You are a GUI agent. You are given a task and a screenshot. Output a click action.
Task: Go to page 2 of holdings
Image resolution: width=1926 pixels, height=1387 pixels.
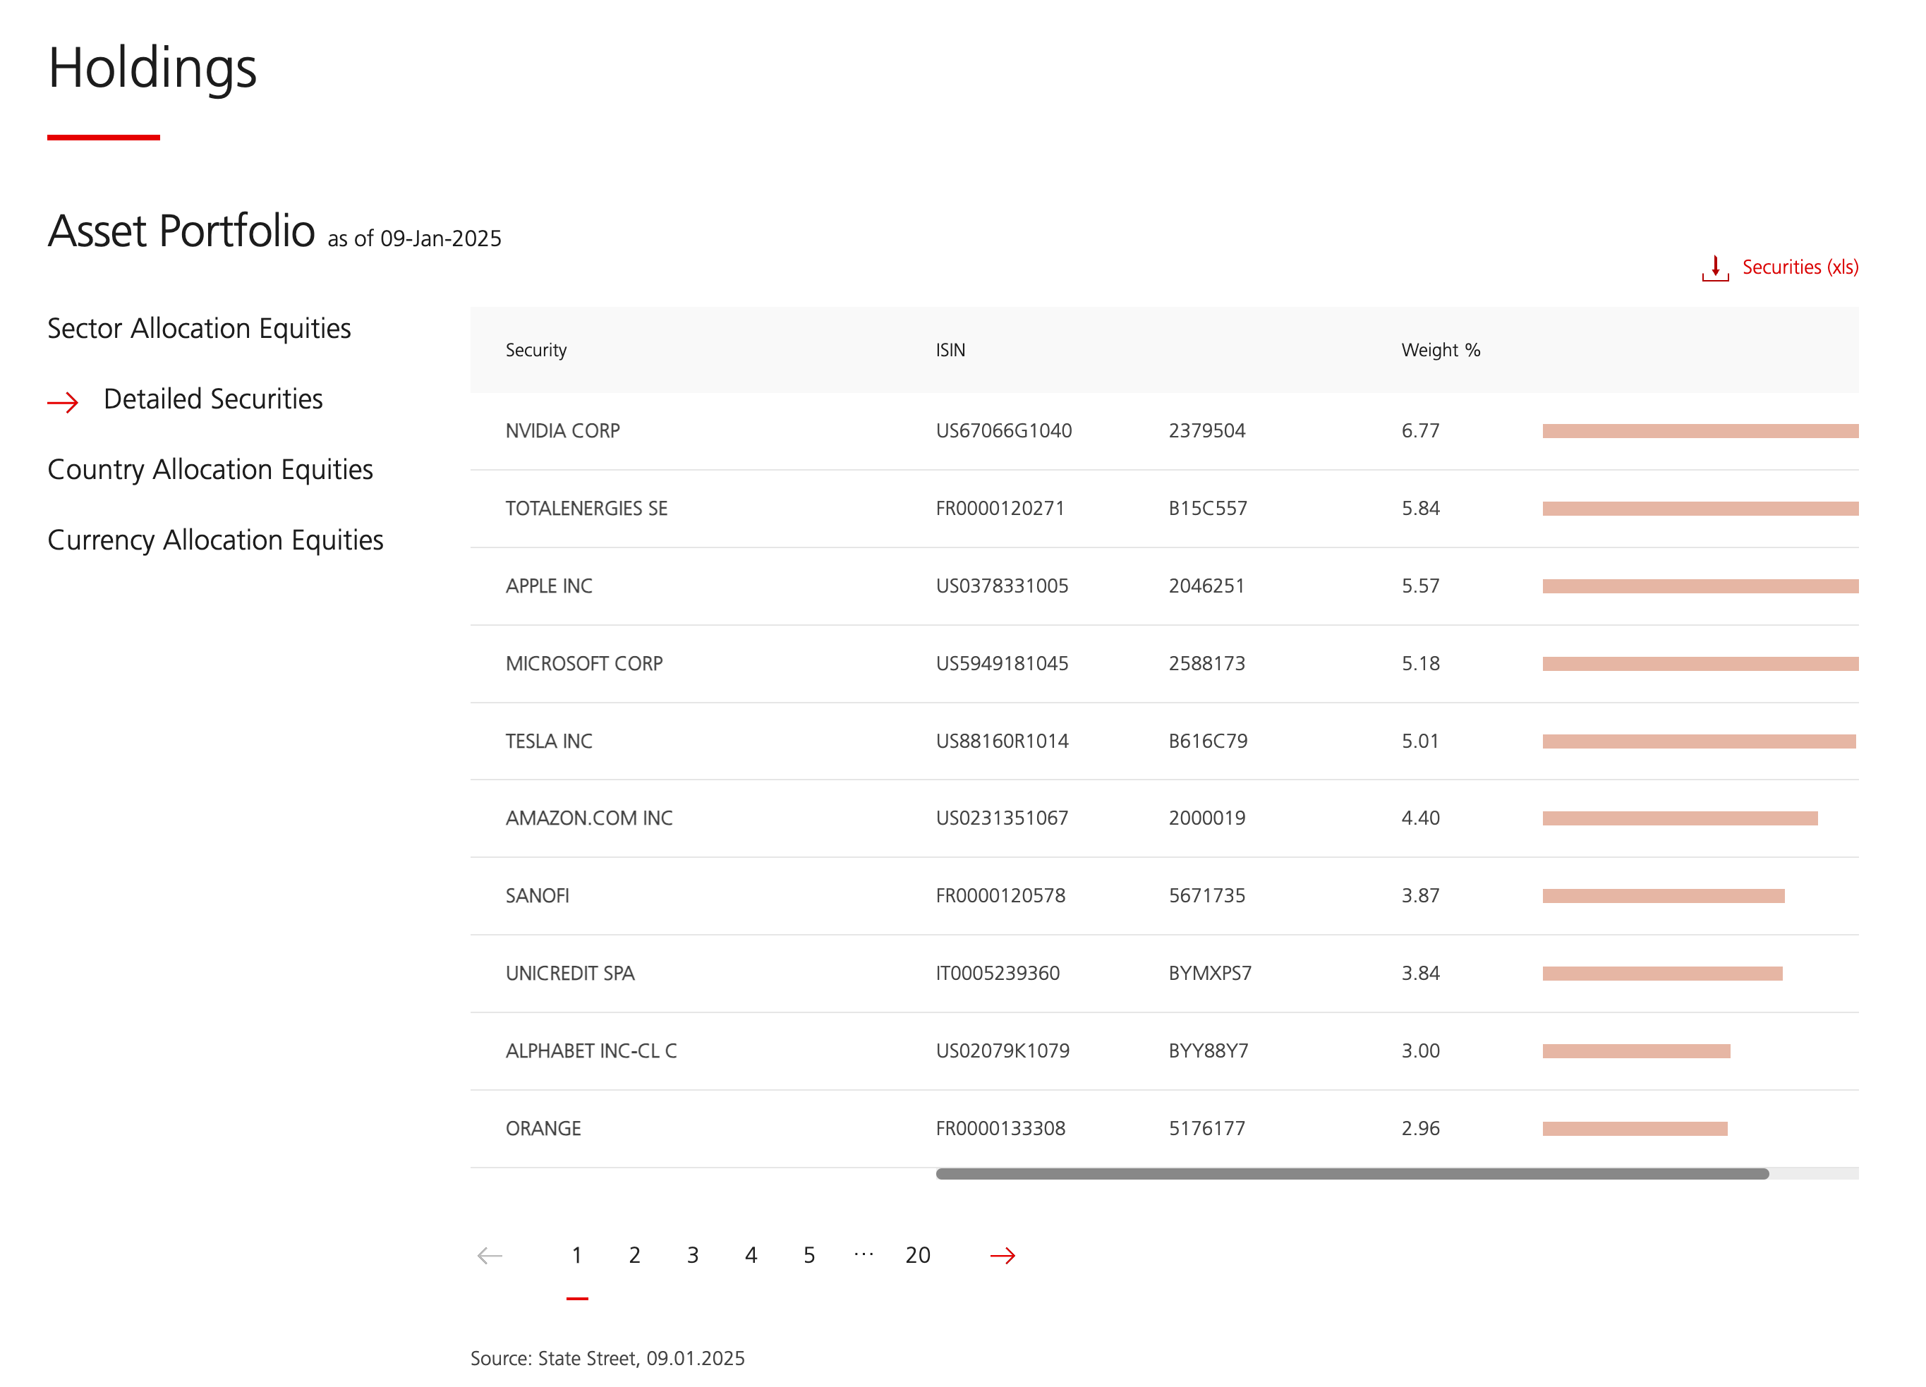[634, 1255]
